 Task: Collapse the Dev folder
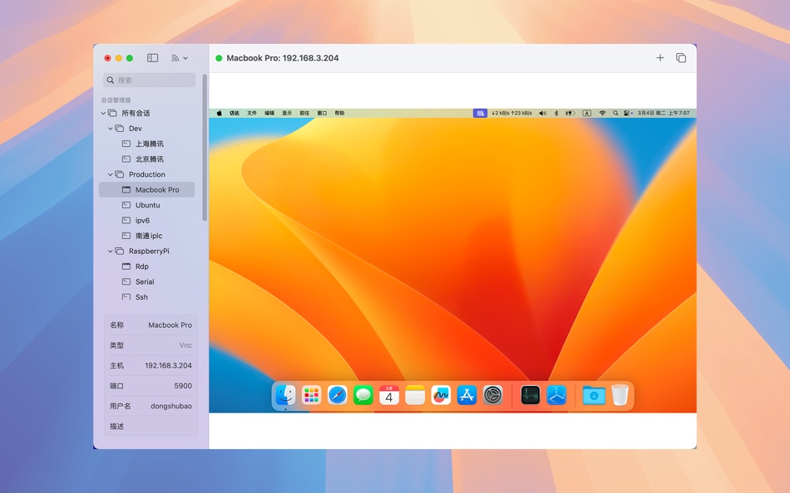pos(111,129)
